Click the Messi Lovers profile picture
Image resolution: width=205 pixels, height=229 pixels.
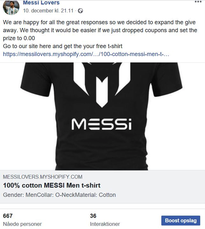[11, 7]
